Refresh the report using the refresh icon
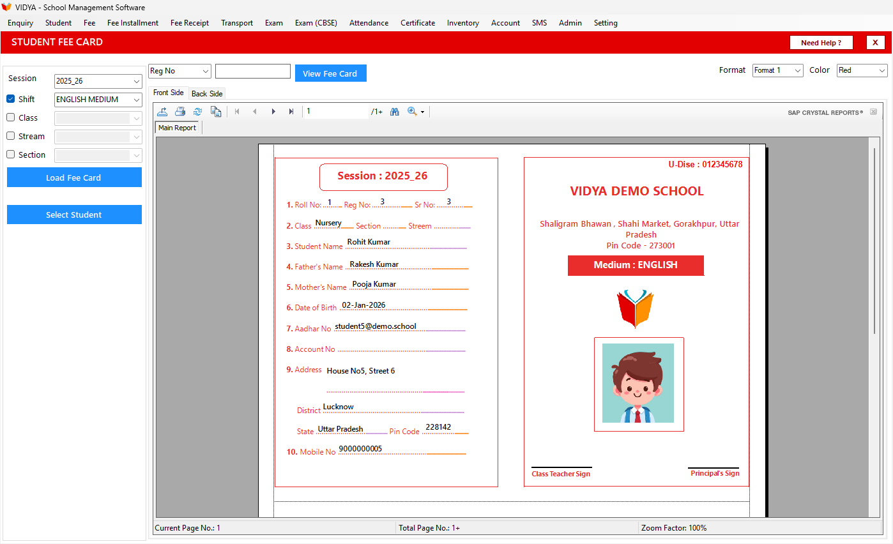Screen dimensions: 893x544 [x=198, y=112]
